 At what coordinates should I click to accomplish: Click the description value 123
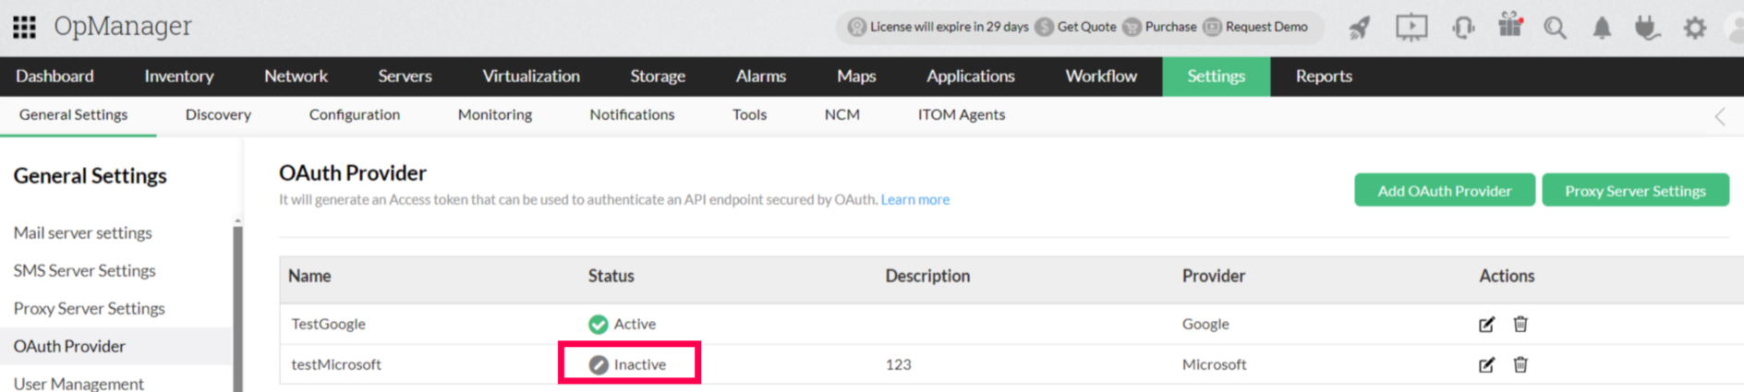pos(898,364)
